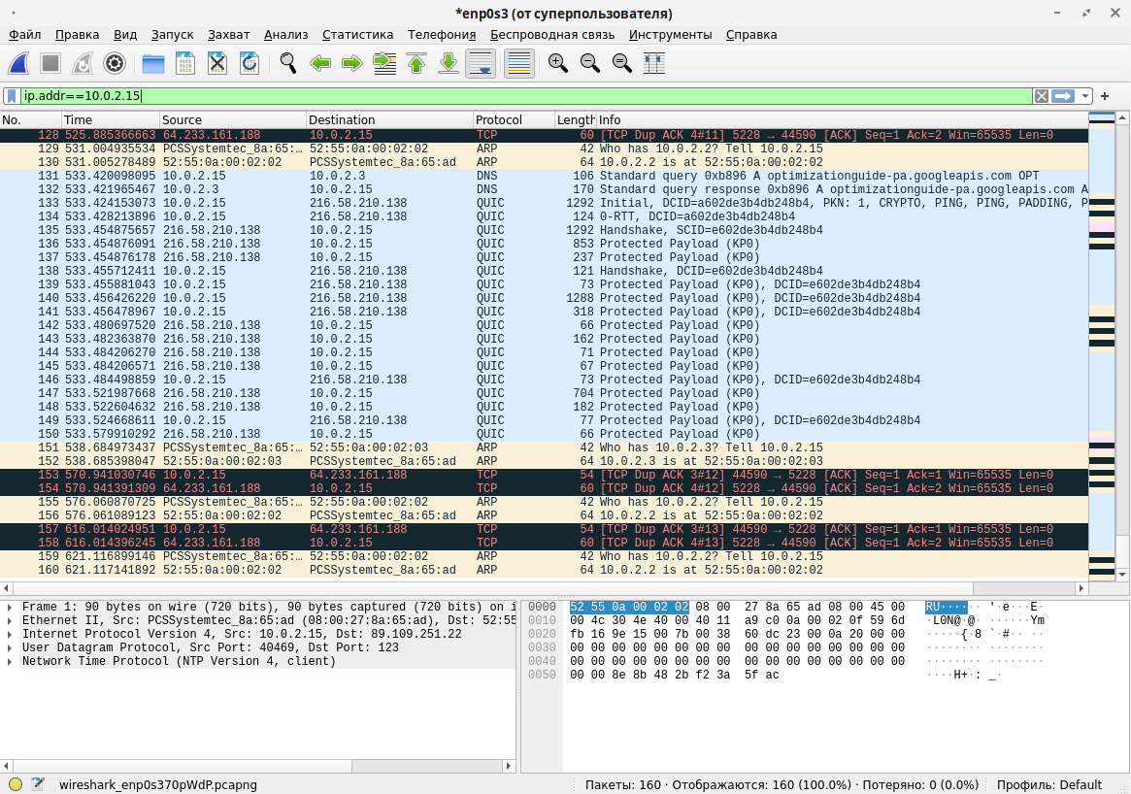
Task: Expand the User Datagram Protocol details
Action: (10, 647)
